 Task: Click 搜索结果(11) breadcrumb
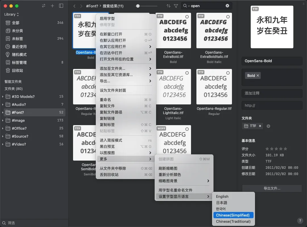pyautogui.click(x=113, y=6)
